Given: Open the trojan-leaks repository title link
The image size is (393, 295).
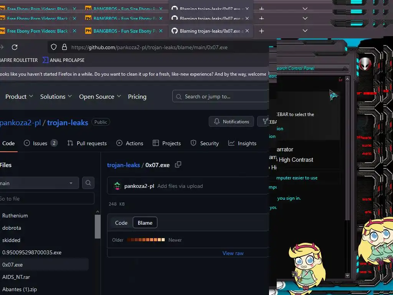Looking at the screenshot, I should (x=68, y=123).
